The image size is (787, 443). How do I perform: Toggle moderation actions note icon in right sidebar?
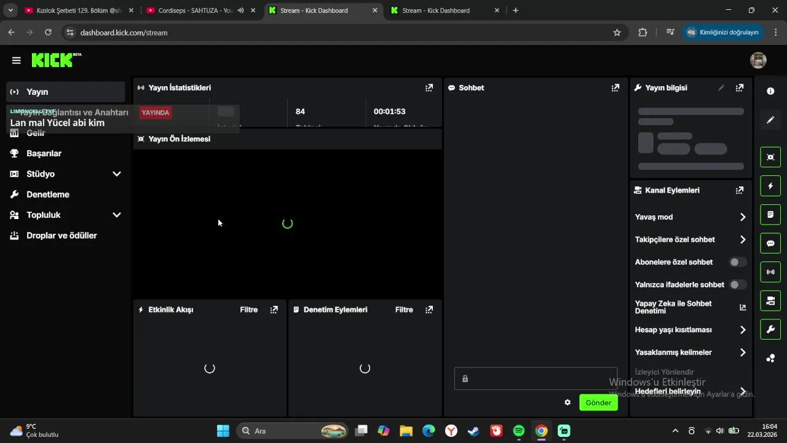pyautogui.click(x=770, y=215)
